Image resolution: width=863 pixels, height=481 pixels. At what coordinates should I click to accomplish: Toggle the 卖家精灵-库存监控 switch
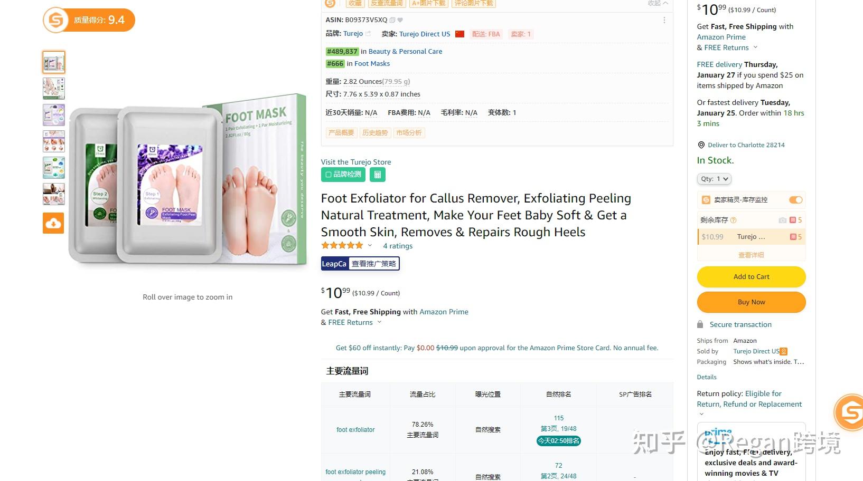tap(795, 200)
